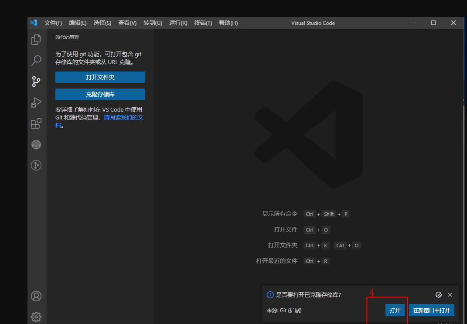Open the 选择(S) menu
The width and height of the screenshot is (467, 324).
point(102,23)
